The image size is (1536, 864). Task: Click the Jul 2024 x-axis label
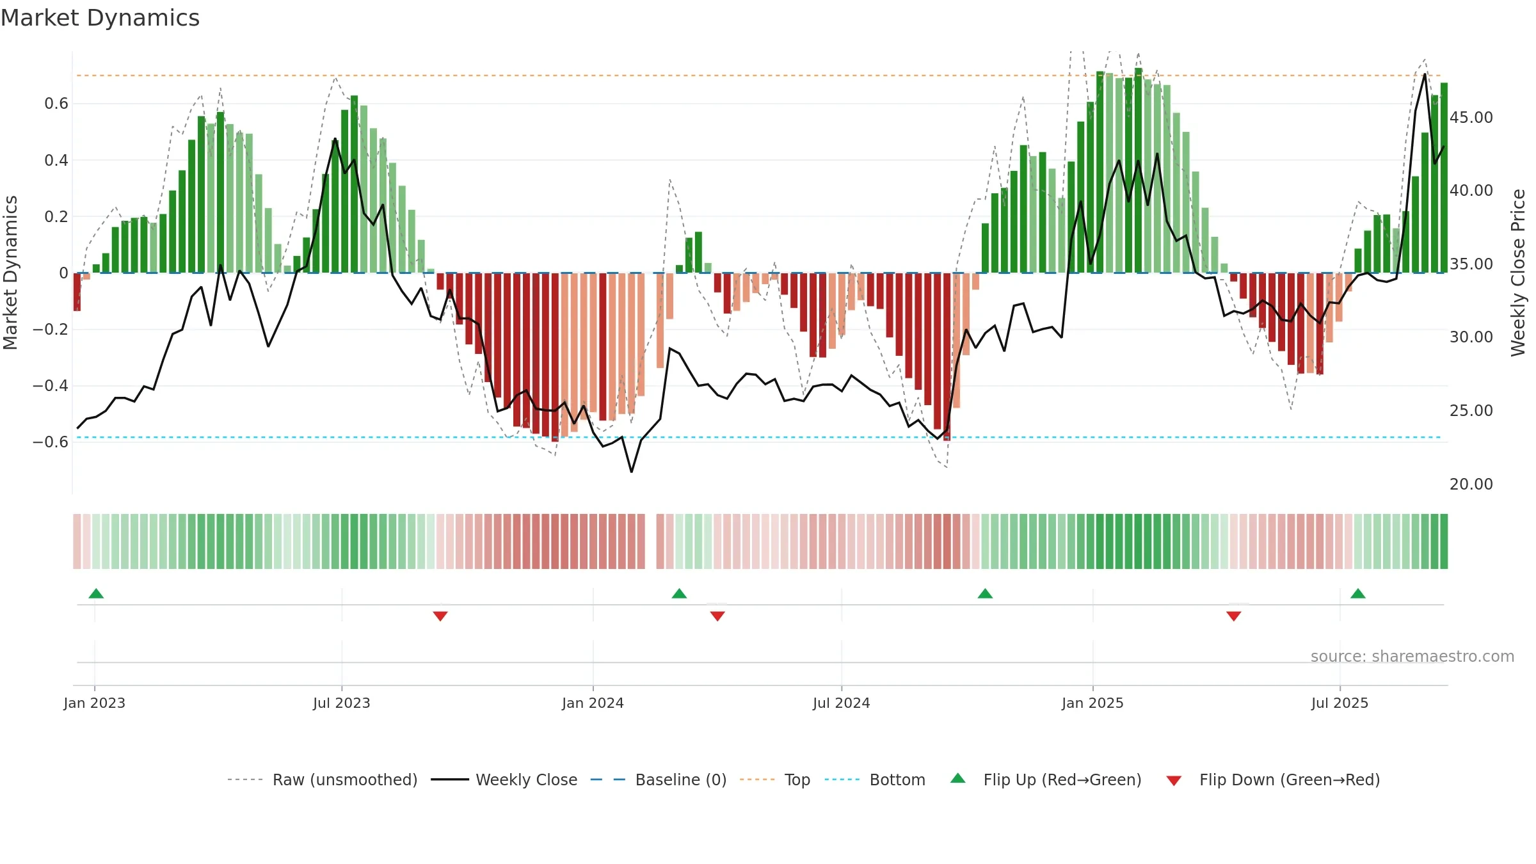click(x=842, y=703)
